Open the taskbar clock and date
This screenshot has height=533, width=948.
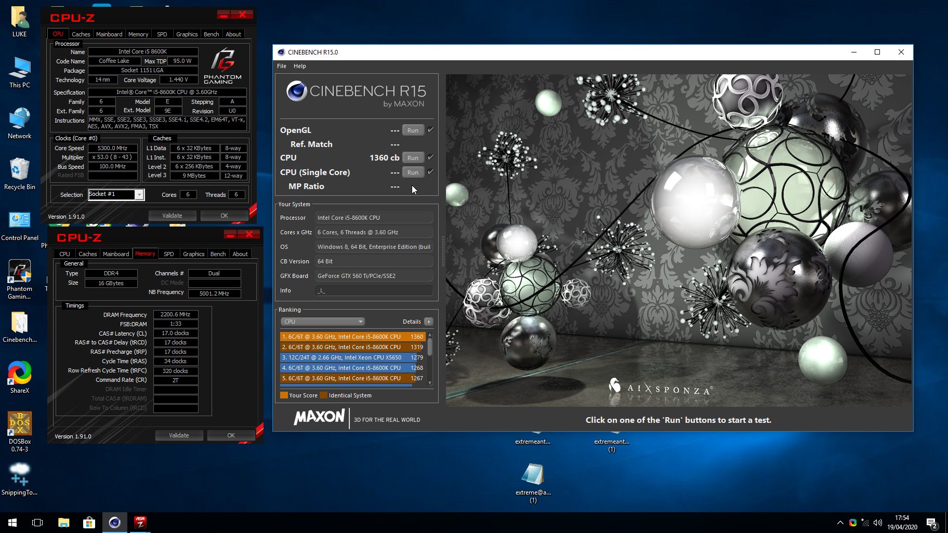(902, 523)
